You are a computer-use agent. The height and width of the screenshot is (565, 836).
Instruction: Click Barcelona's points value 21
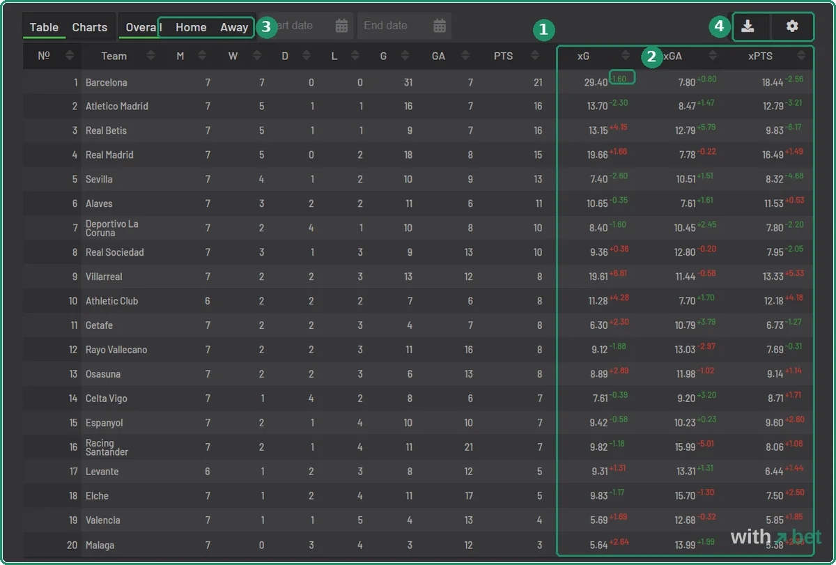click(538, 82)
